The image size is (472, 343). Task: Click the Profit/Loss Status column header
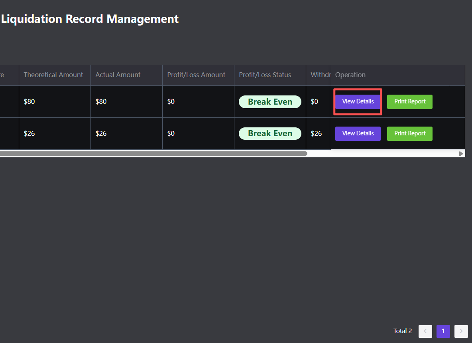pos(265,75)
